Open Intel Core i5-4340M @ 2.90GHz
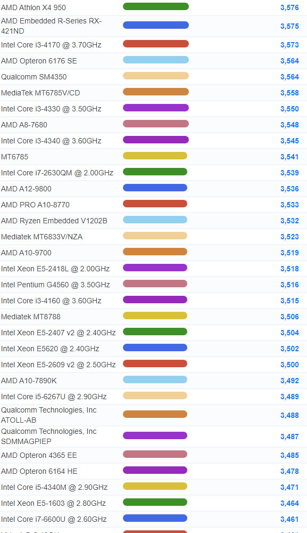Viewport: 307px width, 533px height. pyautogui.click(x=54, y=487)
